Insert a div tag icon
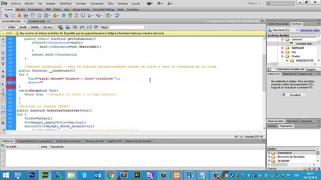 click(x=39, y=15)
